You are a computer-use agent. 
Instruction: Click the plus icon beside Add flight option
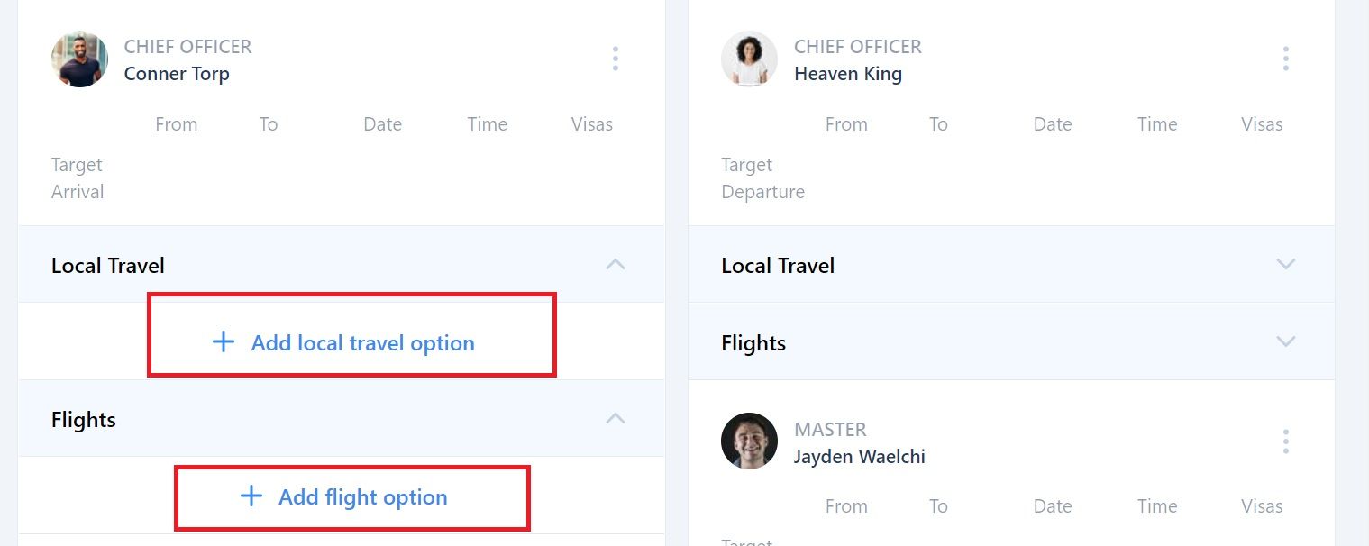(x=251, y=496)
